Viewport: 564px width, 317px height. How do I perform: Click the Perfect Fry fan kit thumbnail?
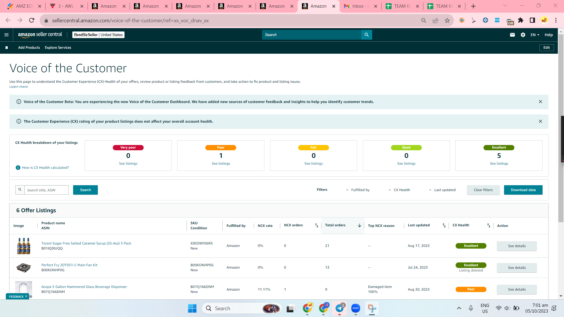[x=23, y=267]
